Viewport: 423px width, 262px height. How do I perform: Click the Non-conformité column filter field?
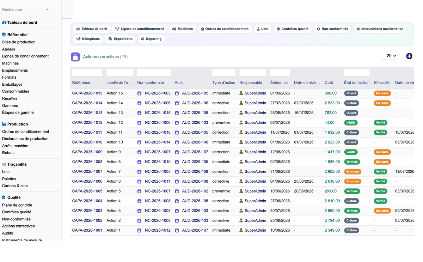click(x=154, y=72)
